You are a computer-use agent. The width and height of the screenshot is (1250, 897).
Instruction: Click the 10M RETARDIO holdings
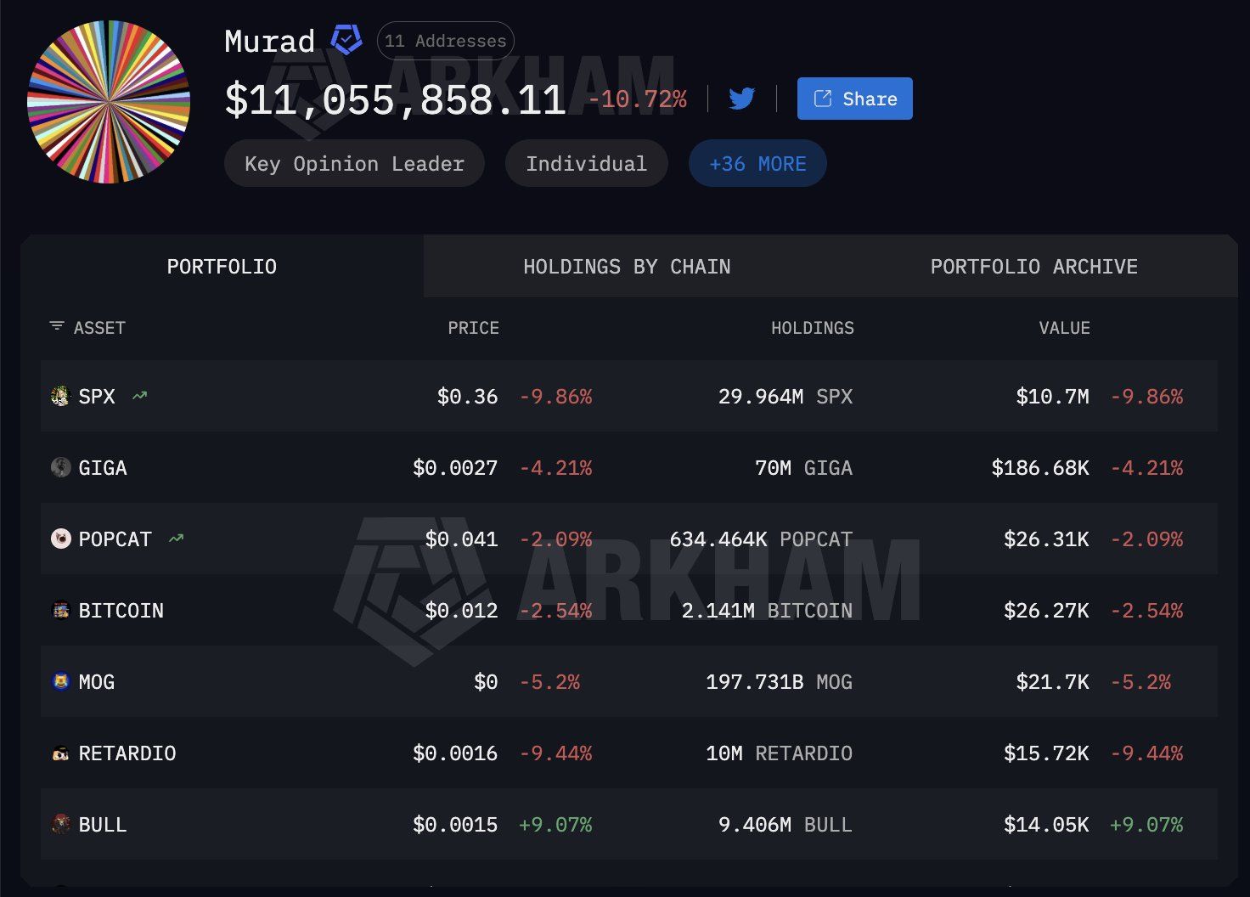[x=779, y=753]
